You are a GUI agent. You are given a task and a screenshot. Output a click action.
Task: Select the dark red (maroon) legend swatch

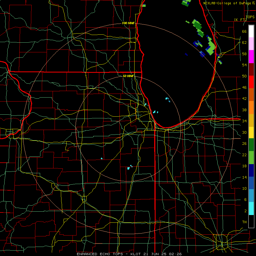[251, 69]
